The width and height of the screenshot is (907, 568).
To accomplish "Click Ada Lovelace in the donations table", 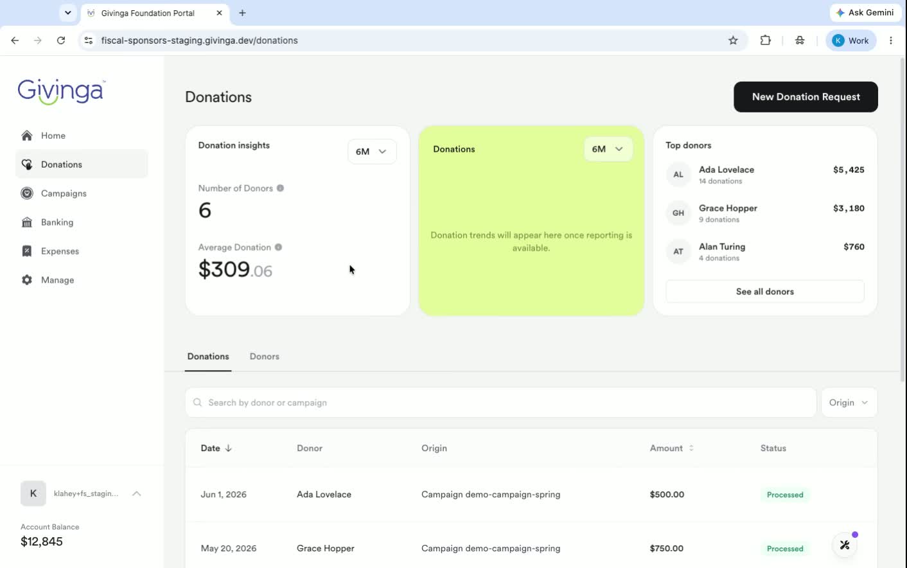I will click(x=324, y=495).
